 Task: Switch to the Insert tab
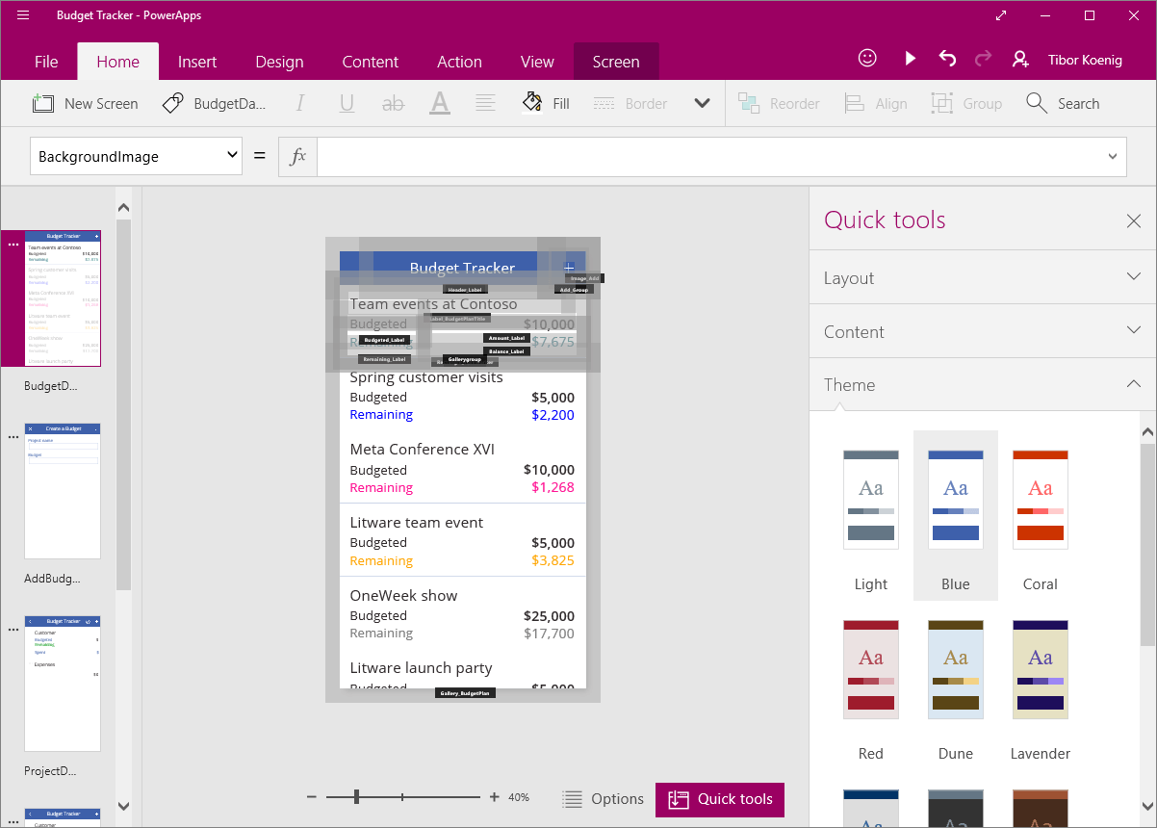point(197,62)
